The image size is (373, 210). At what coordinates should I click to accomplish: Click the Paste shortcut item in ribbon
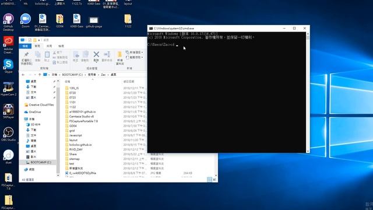pyautogui.click(x=61, y=62)
